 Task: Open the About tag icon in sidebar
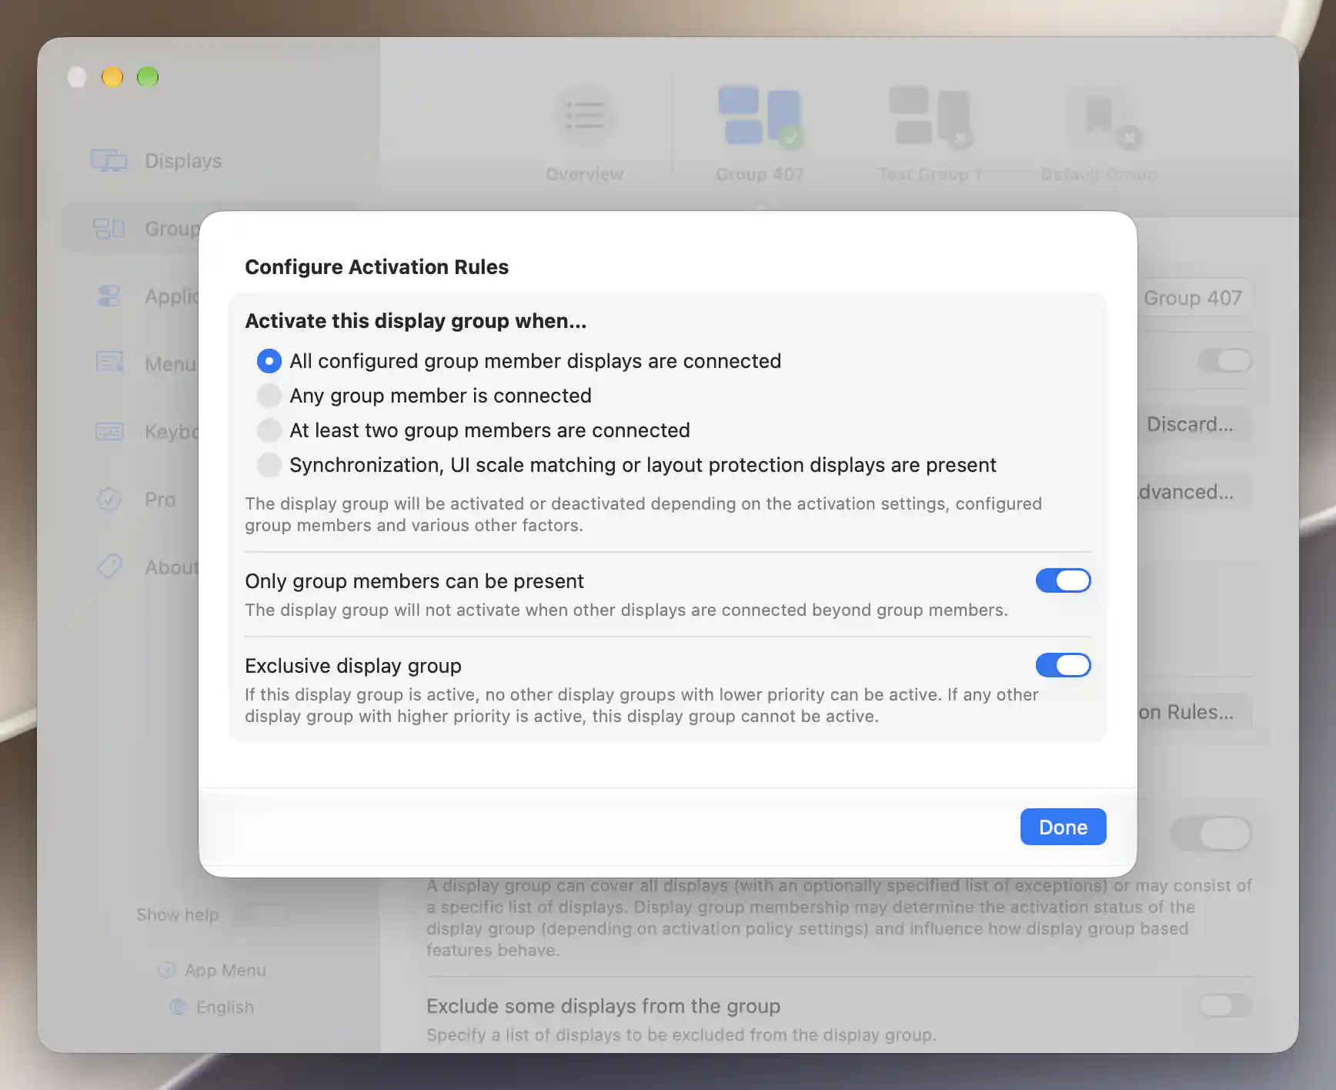pos(109,567)
